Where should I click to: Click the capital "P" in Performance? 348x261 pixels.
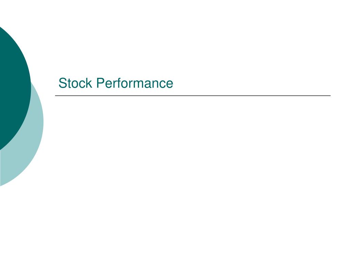(x=100, y=83)
